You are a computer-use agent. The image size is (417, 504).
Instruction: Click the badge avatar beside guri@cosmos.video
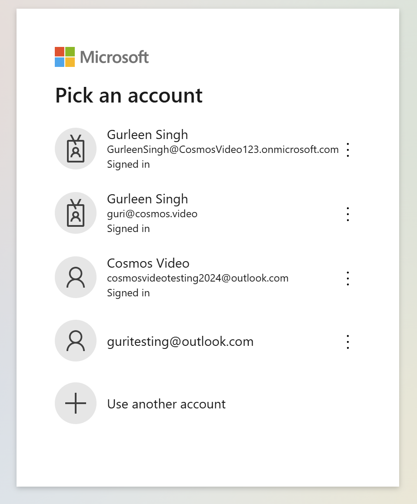click(x=76, y=213)
